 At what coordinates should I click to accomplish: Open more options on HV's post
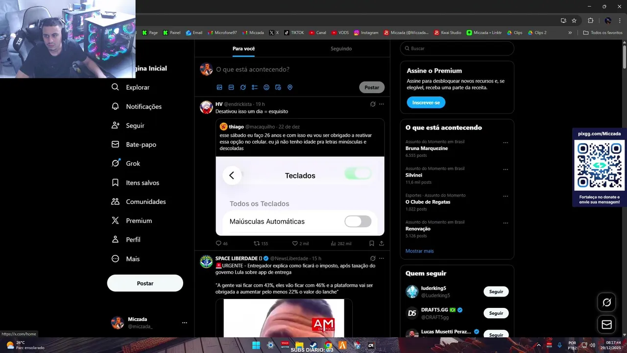[382, 104]
